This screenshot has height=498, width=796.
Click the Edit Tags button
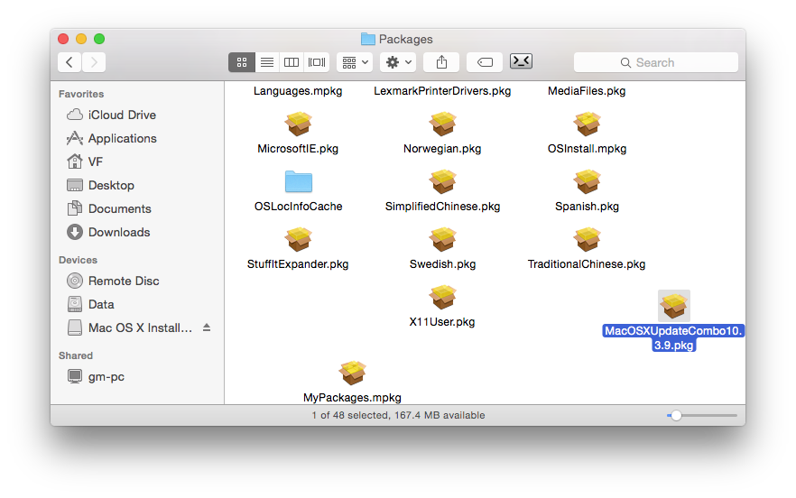(485, 62)
